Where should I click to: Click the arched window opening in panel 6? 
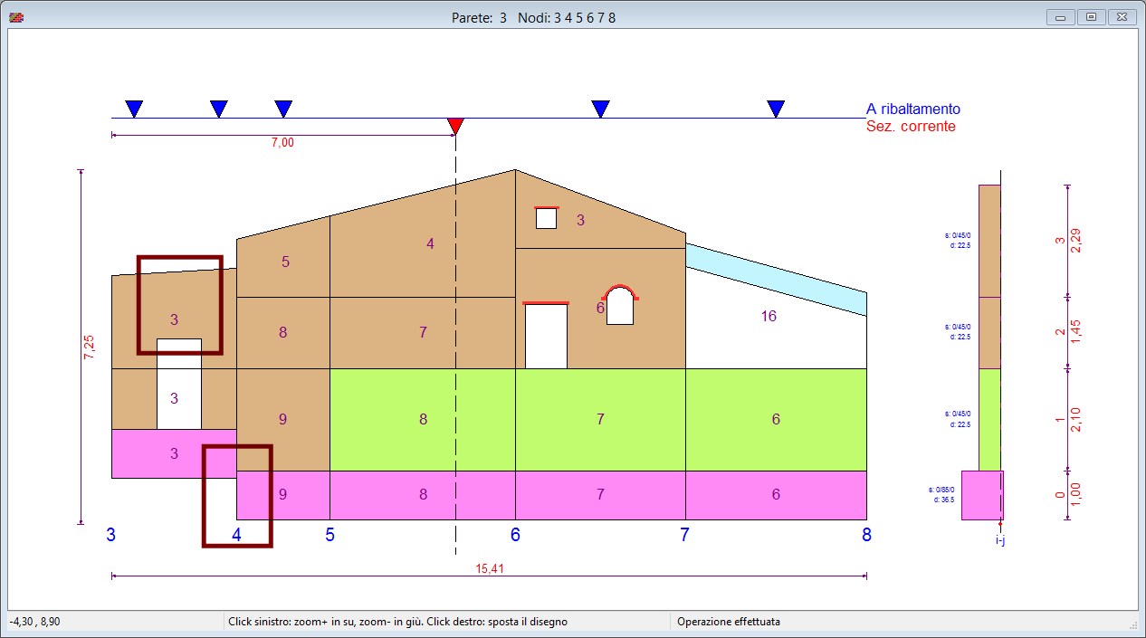pyautogui.click(x=620, y=306)
